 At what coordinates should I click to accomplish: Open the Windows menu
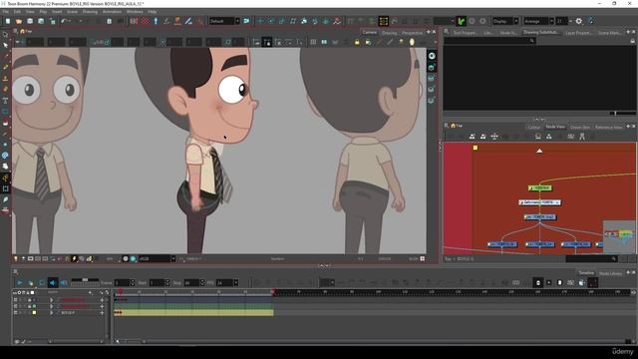[135, 12]
